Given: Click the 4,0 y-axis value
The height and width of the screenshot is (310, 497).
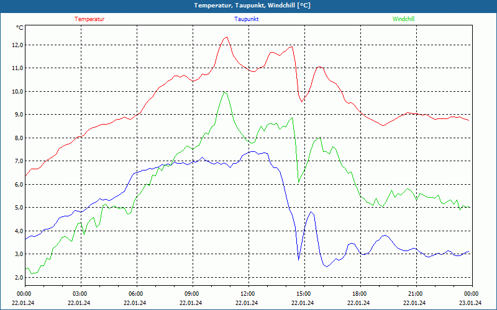Looking at the screenshot, I should click(19, 231).
